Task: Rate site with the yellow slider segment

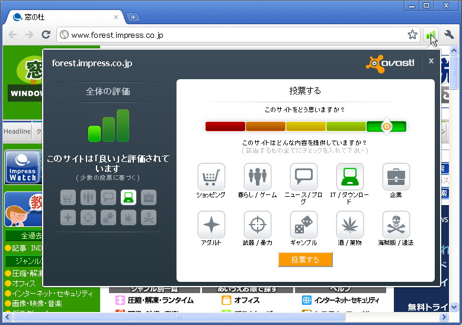Action: coord(306,126)
